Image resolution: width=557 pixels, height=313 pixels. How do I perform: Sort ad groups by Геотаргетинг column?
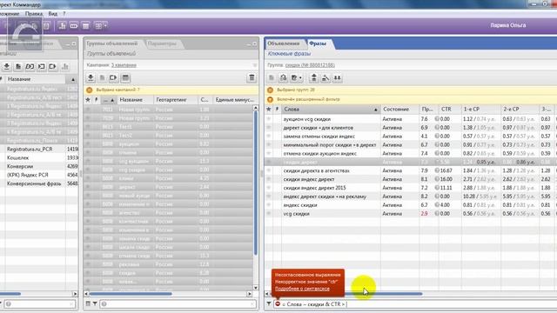point(176,100)
